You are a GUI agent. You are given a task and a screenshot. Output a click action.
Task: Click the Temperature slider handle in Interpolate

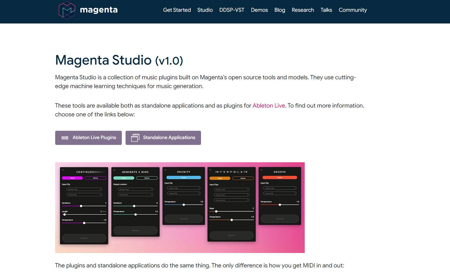(x=232, y=220)
